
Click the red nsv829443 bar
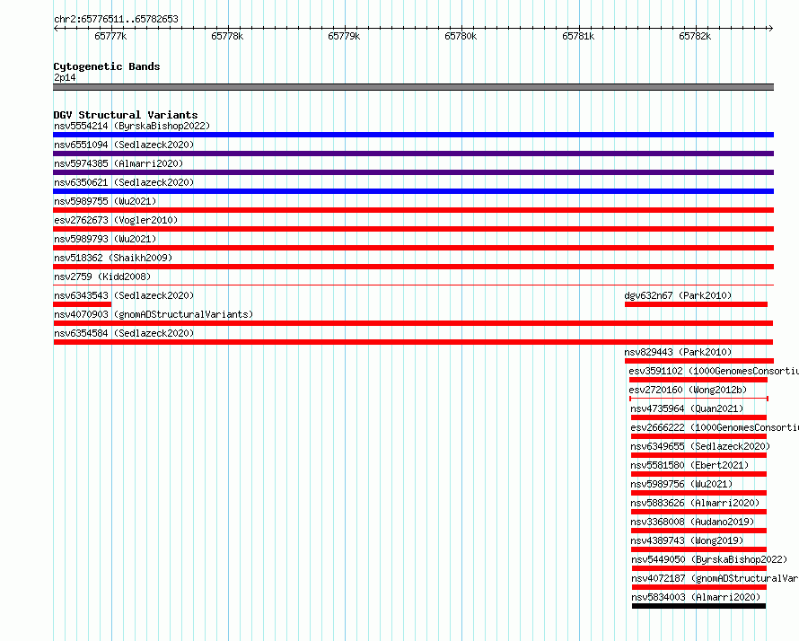[x=699, y=361]
